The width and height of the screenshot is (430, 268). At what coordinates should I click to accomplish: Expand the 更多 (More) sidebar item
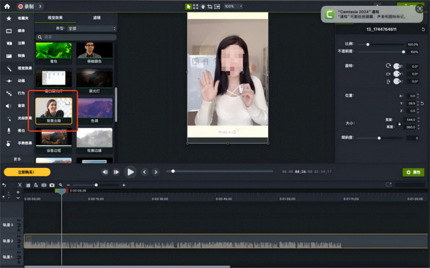click(17, 159)
